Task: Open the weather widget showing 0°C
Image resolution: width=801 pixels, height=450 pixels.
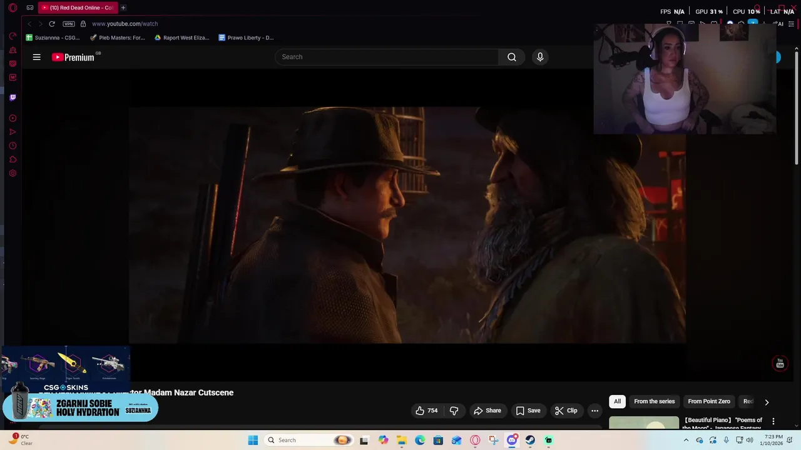Action: pyautogui.click(x=21, y=440)
